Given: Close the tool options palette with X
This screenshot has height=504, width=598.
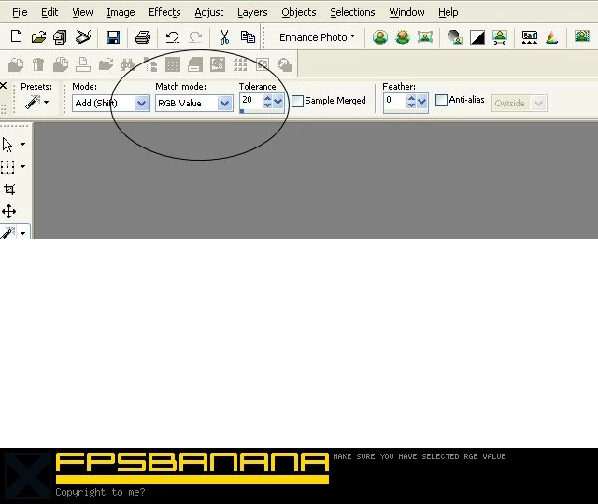Looking at the screenshot, I should 4,86.
